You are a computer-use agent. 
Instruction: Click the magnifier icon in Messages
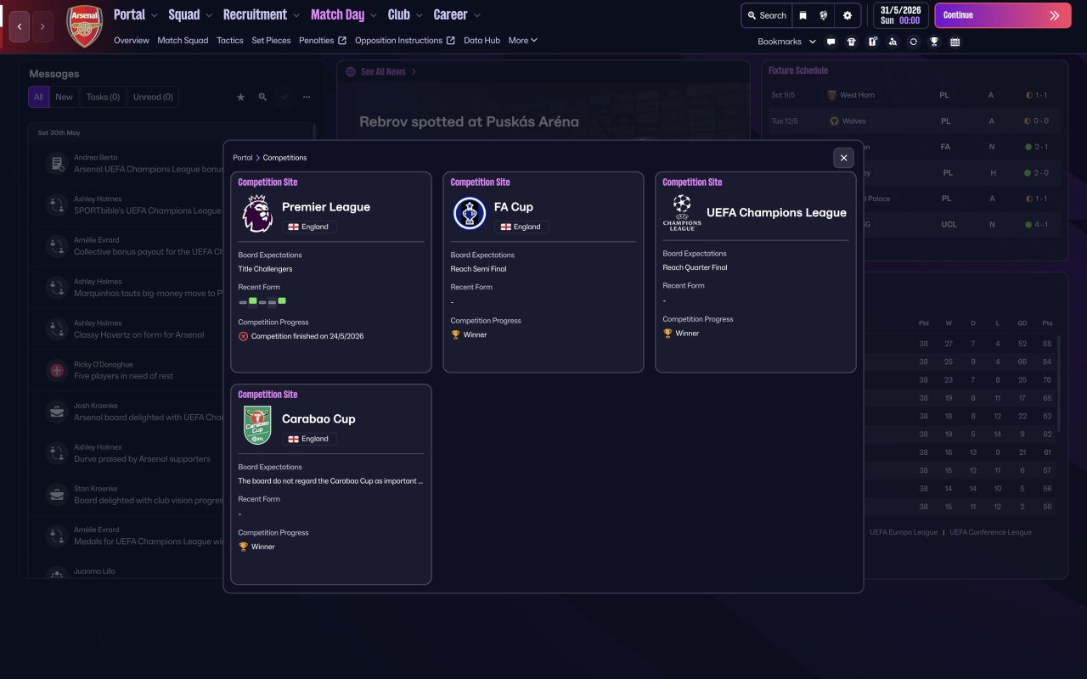262,98
